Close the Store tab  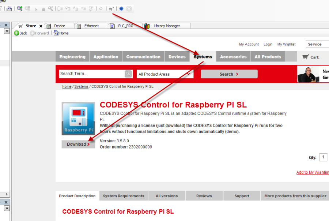tap(41, 26)
